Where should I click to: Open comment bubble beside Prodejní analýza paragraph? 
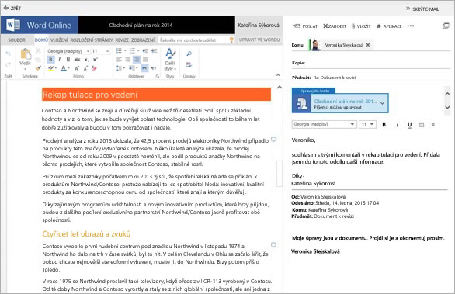[x=273, y=140]
